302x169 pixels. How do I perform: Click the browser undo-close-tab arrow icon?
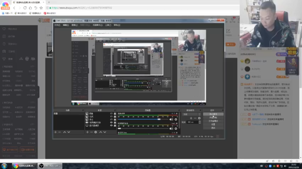coord(35,8)
